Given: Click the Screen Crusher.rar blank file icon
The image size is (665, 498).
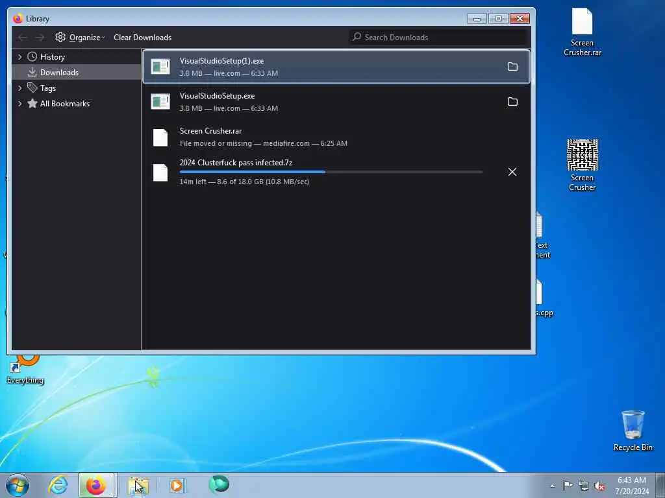Looking at the screenshot, I should pos(160,137).
